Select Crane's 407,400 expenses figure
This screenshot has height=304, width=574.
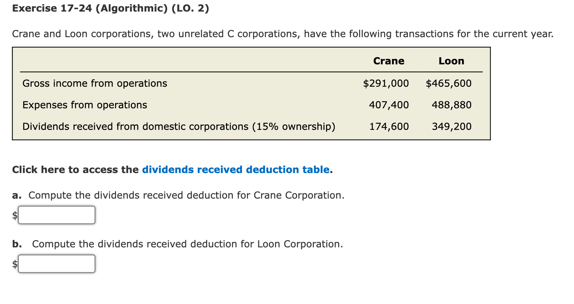388,105
